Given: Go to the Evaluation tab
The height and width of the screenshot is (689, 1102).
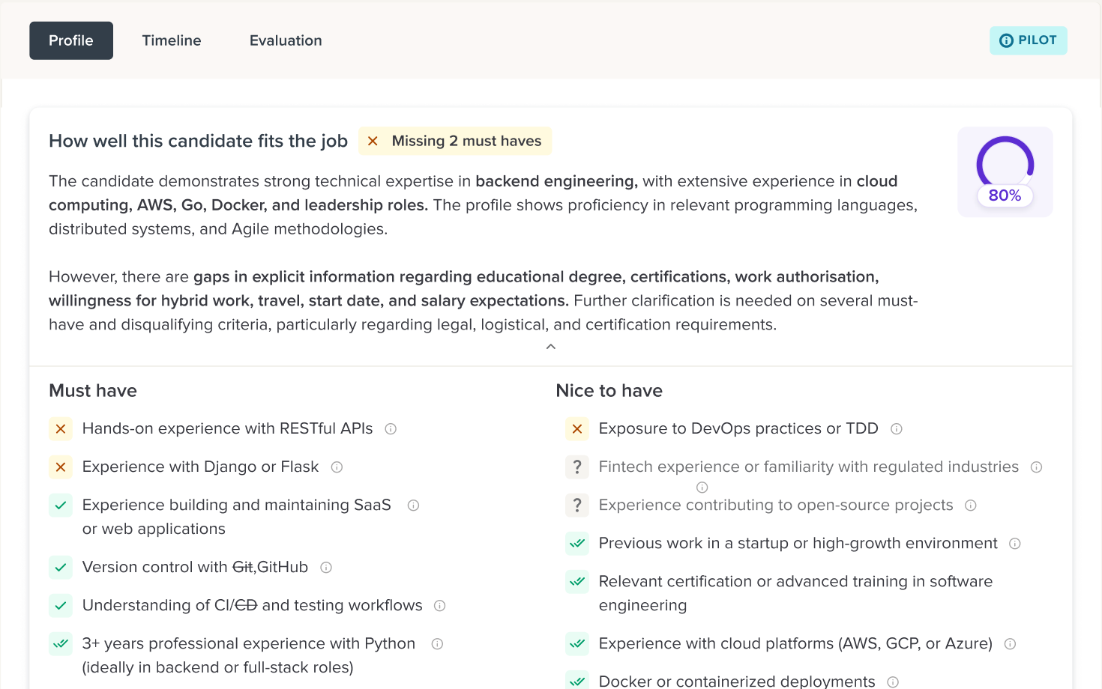Looking at the screenshot, I should (286, 40).
